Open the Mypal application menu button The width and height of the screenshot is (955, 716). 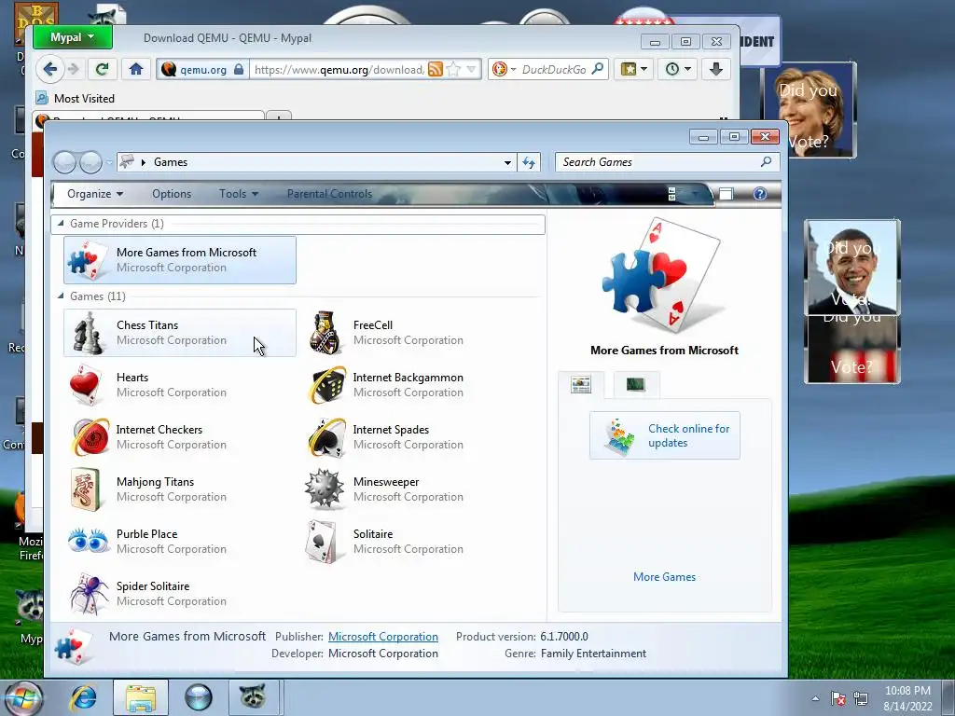tap(73, 37)
